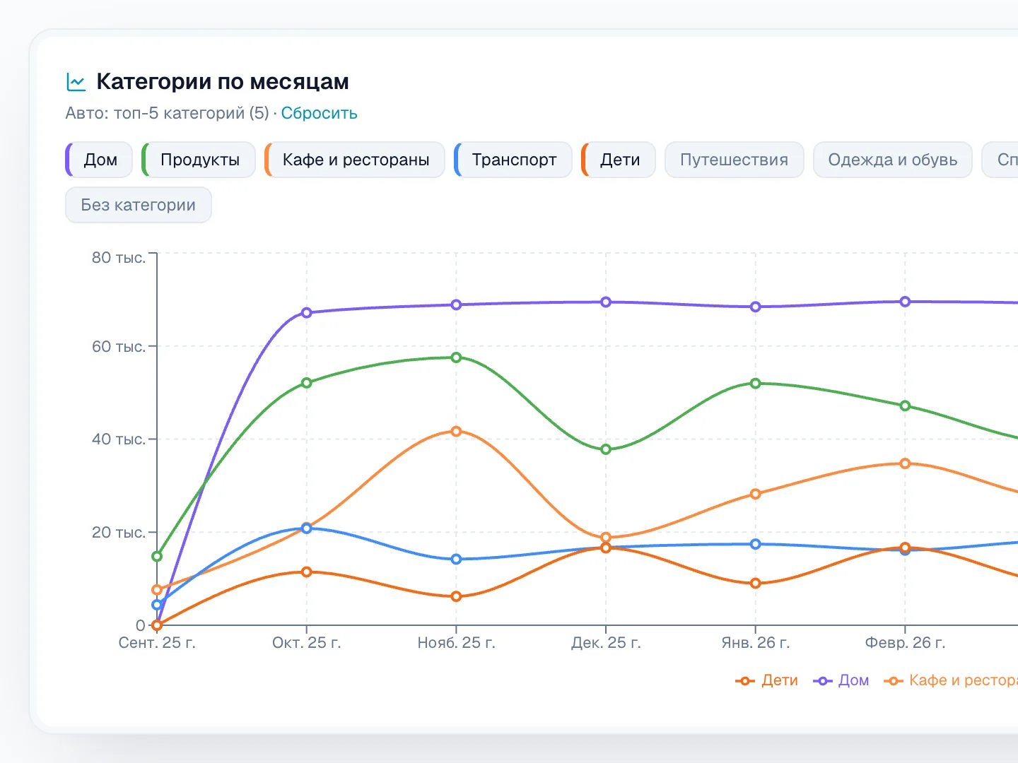The width and height of the screenshot is (1018, 763).
Task: Enable the Без категории chip
Action: click(139, 205)
